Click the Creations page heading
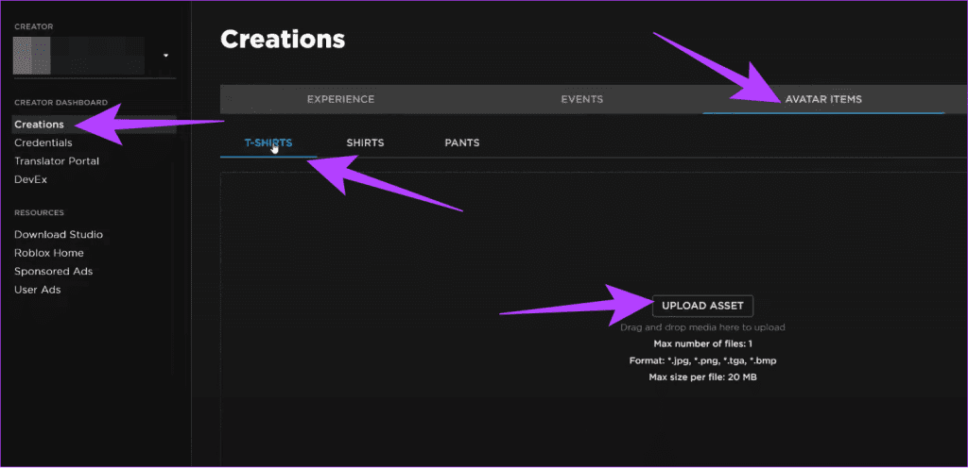The height and width of the screenshot is (468, 968). [x=282, y=40]
